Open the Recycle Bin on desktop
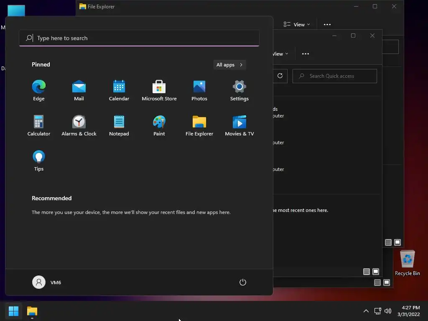The image size is (428, 321). tap(407, 263)
